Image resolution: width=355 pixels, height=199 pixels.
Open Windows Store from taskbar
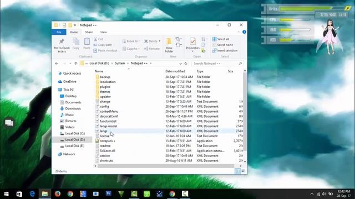[19, 194]
